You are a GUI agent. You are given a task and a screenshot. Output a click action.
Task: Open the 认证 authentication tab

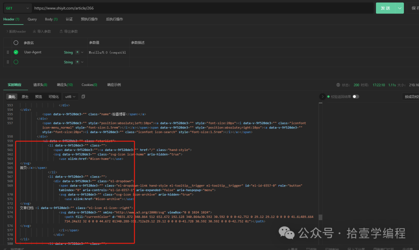coord(69,19)
